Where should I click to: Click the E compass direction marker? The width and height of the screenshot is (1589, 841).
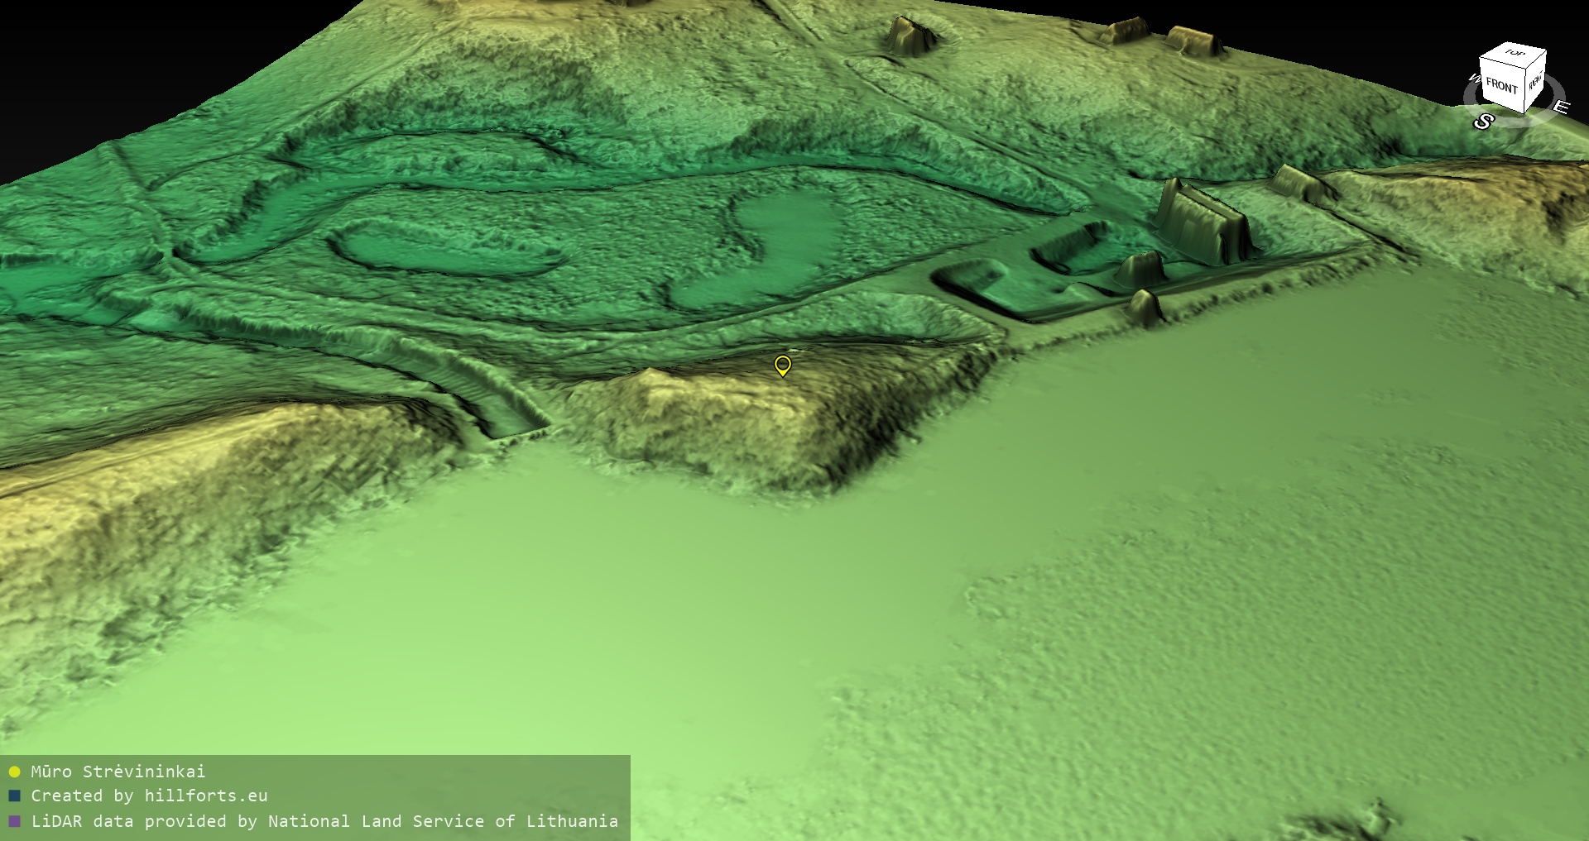pyautogui.click(x=1561, y=108)
